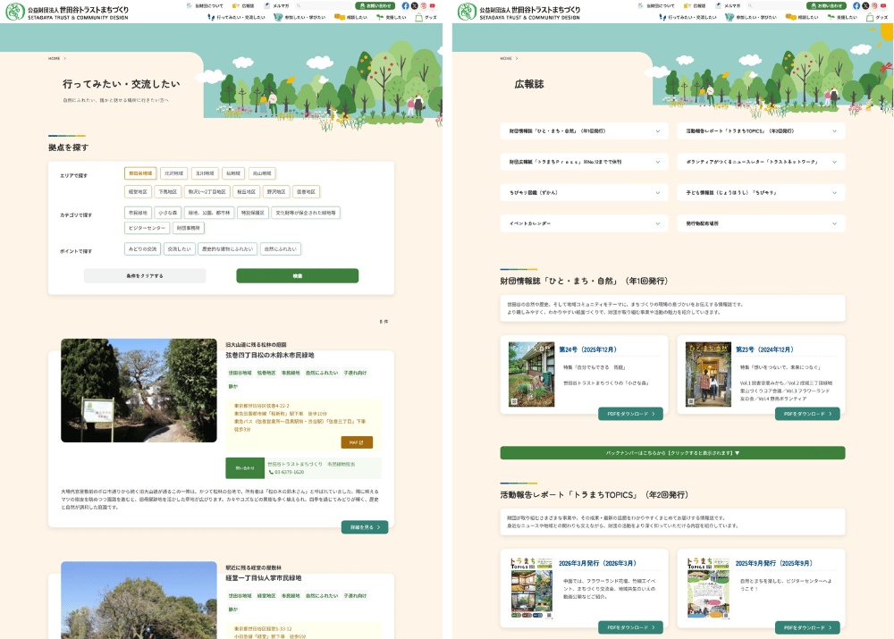This screenshot has width=894, height=639.
Task: Open Facebook icon in right page header
Action: pyautogui.click(x=856, y=5)
